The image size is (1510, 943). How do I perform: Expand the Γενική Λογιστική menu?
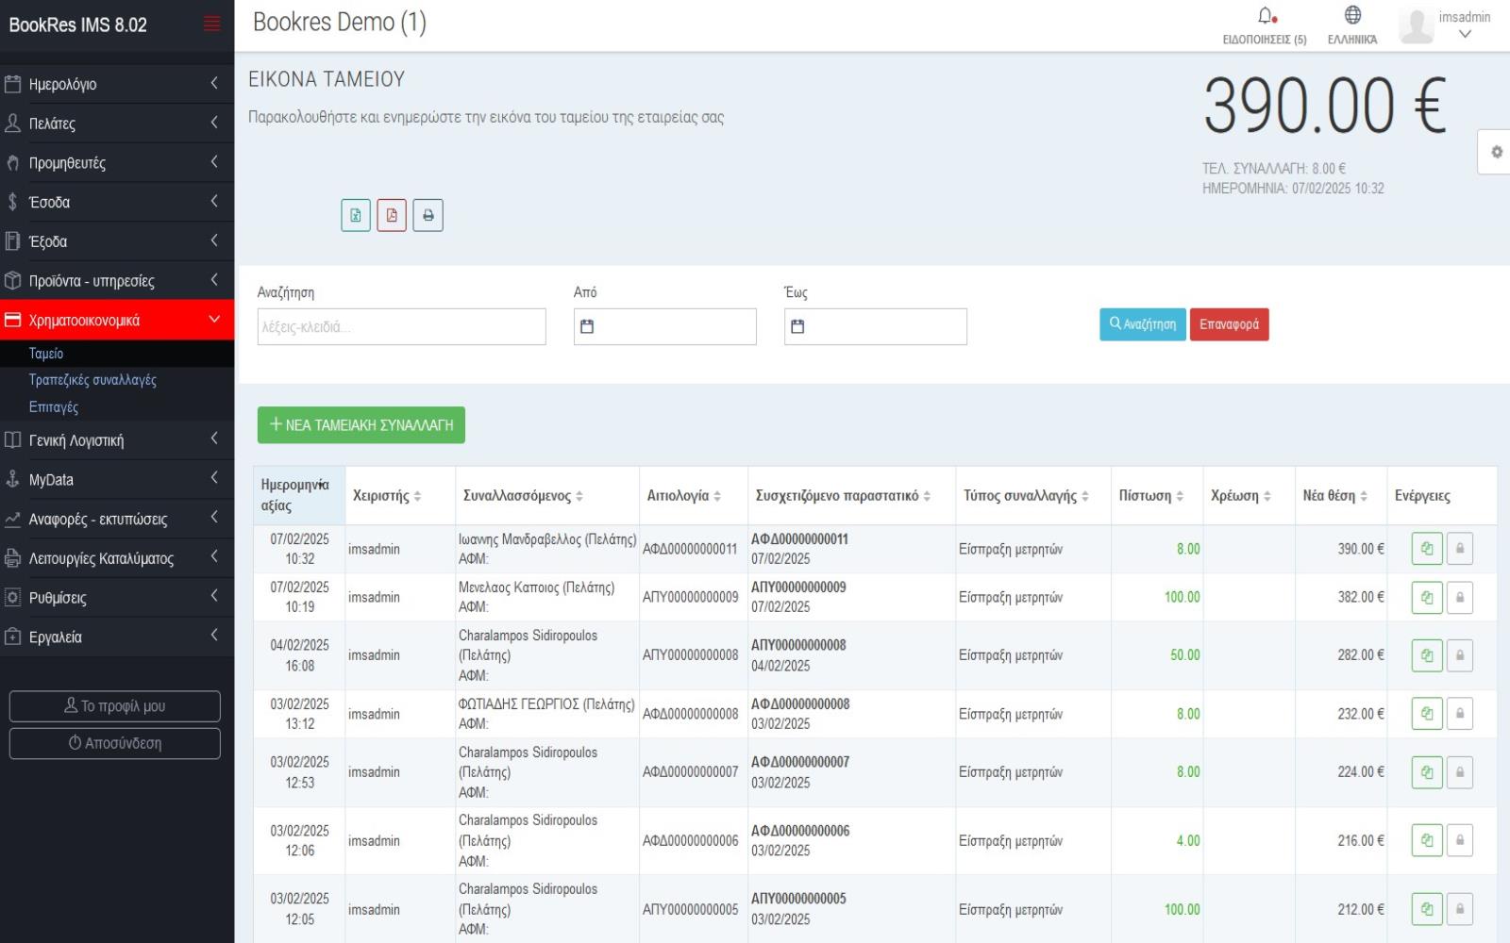click(x=117, y=440)
